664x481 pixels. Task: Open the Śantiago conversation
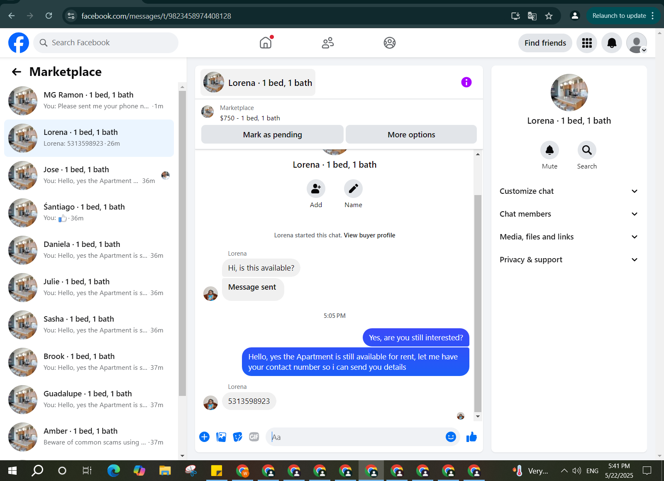[x=89, y=213]
